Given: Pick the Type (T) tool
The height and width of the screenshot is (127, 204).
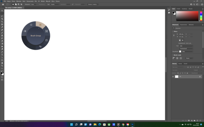Looking at the screenshot, I should point(2,55).
